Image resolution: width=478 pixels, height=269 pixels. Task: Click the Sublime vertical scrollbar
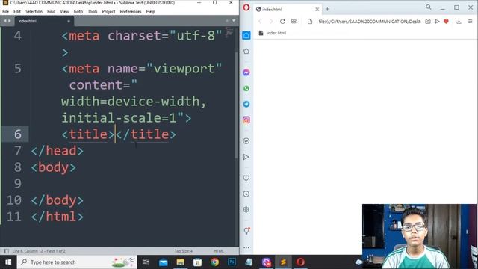pyautogui.click(x=236, y=105)
